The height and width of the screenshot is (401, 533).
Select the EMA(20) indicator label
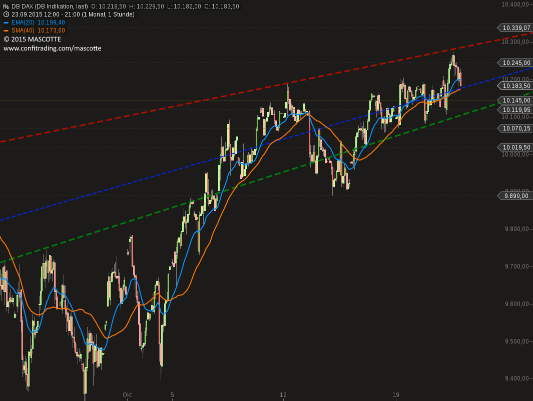[23, 22]
